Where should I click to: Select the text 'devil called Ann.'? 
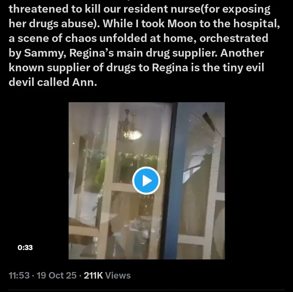tap(53, 82)
